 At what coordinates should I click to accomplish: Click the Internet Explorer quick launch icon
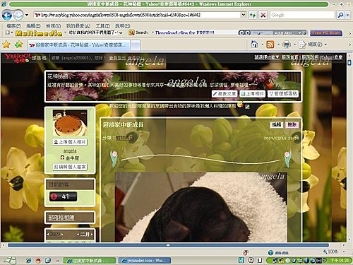pos(28,260)
